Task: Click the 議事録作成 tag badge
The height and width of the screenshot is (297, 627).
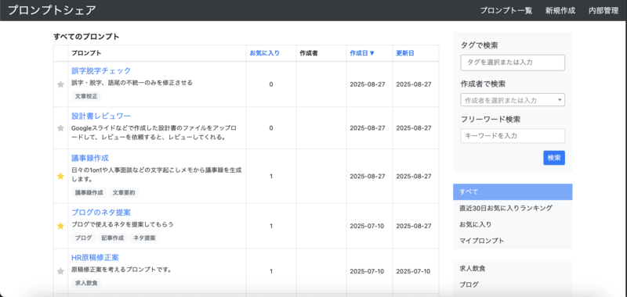Action: pyautogui.click(x=89, y=192)
